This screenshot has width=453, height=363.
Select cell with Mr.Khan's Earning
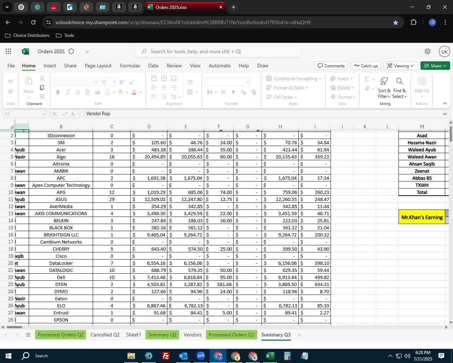422,217
